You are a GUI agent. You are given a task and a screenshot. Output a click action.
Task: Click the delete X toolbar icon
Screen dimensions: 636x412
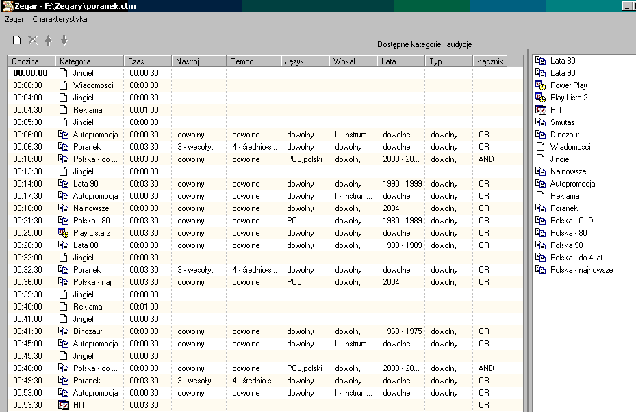coord(32,40)
